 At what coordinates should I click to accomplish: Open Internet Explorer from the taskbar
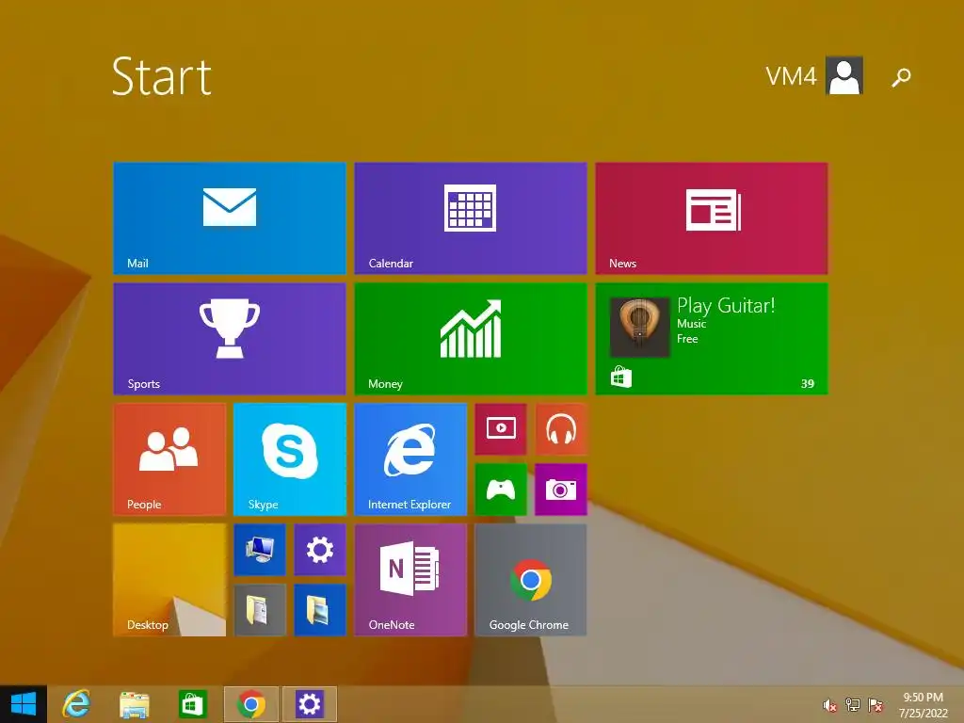pos(76,704)
